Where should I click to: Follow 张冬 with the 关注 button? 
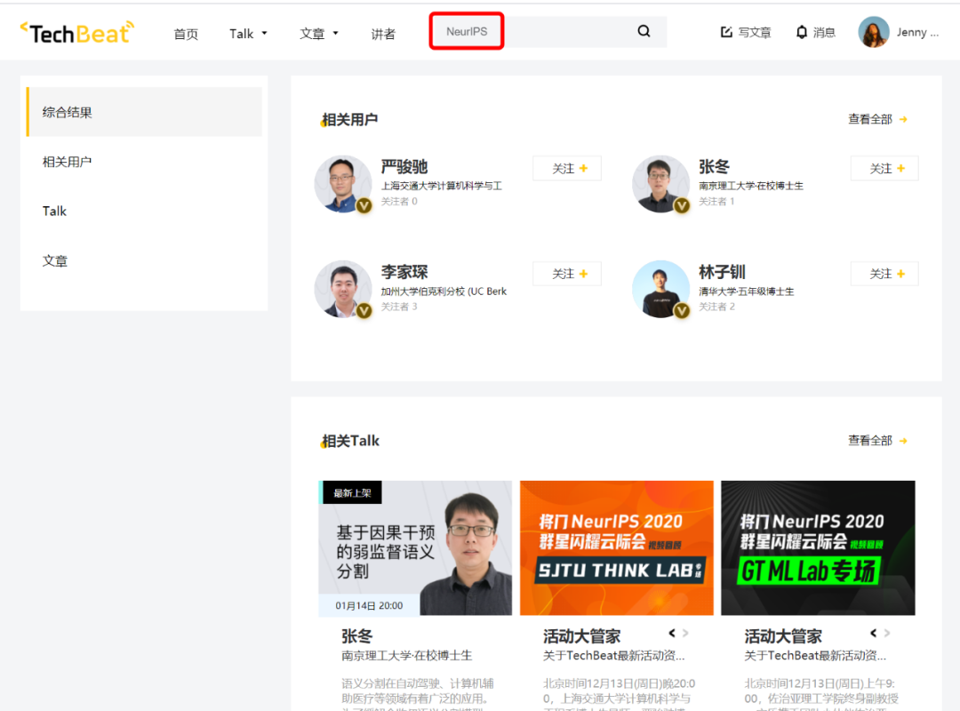(884, 168)
